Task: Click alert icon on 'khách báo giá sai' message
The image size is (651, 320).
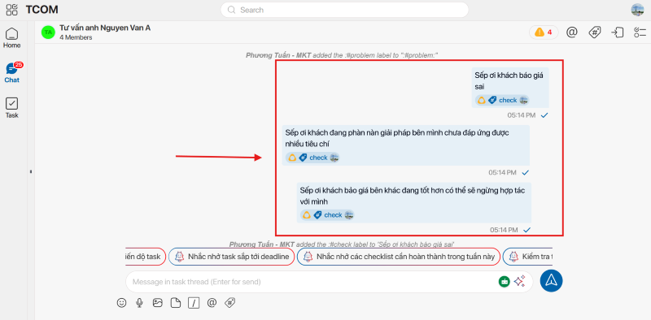Action: 481,101
